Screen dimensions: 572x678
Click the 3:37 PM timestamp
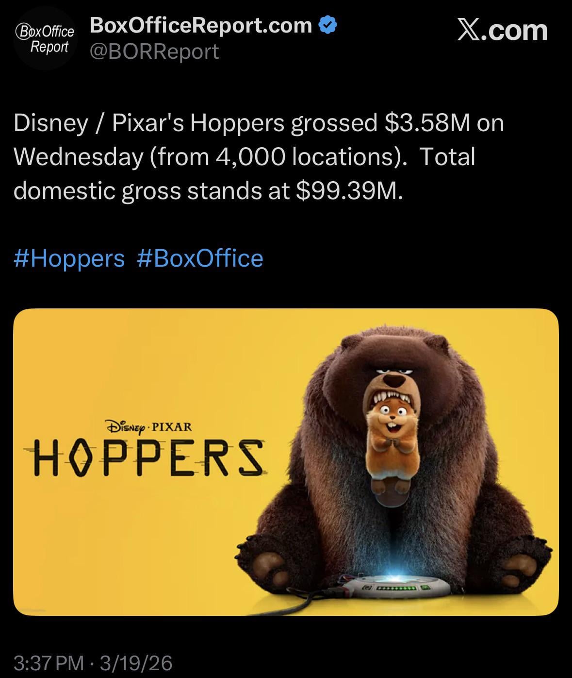[x=49, y=662]
